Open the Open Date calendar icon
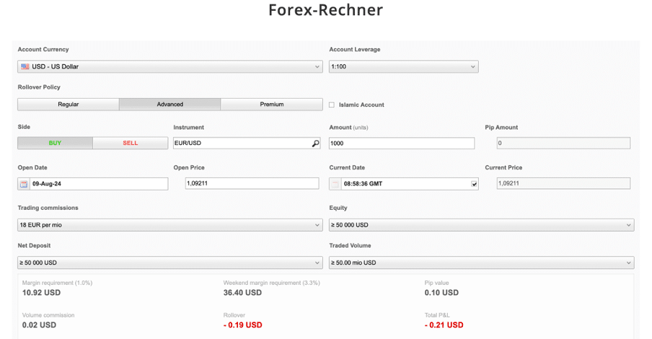This screenshot has height=339, width=652. click(24, 184)
